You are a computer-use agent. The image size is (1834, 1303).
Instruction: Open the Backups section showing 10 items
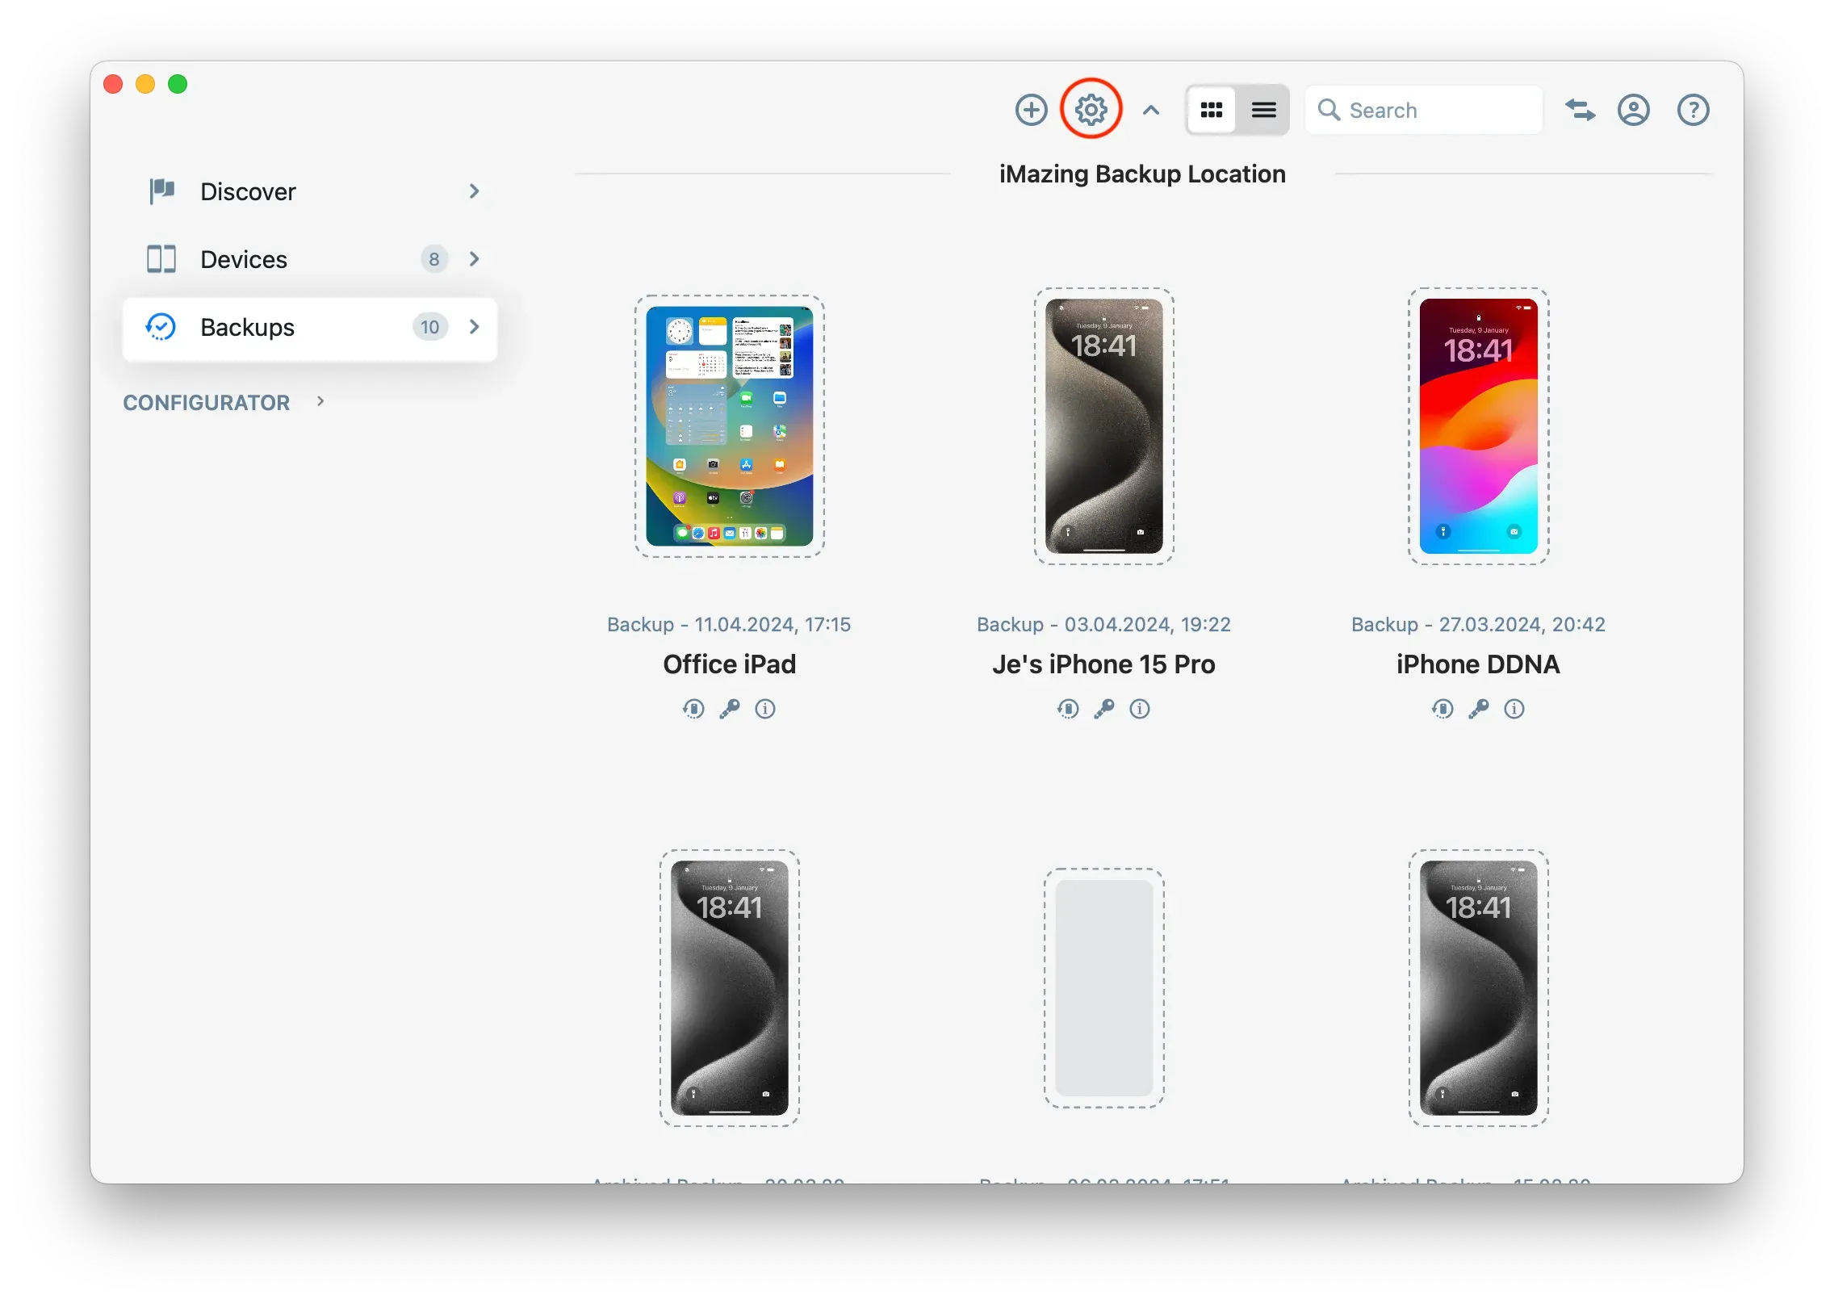coord(246,327)
